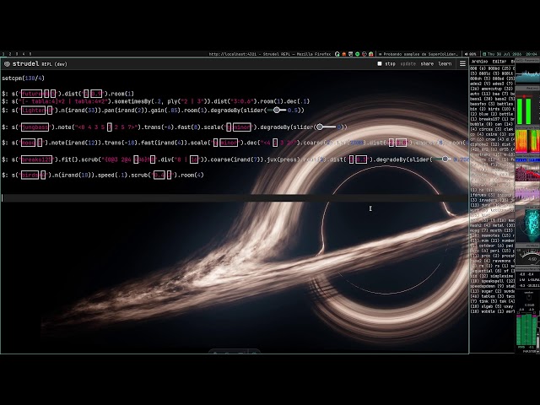This screenshot has height=405, width=540.
Task: Stop playback with the stop button
Action: point(386,64)
